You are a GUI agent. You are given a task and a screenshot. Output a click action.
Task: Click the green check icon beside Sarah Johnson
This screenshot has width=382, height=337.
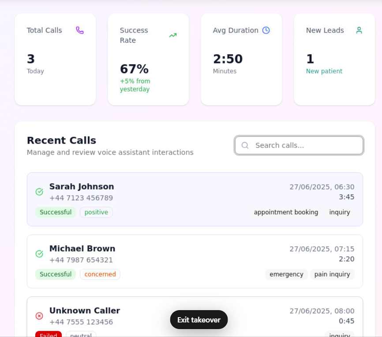click(x=39, y=192)
